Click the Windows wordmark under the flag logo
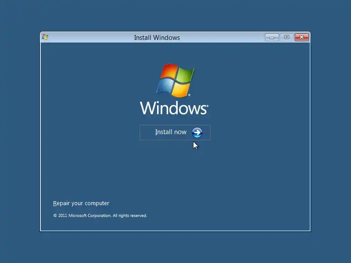351x263 pixels. (x=174, y=108)
